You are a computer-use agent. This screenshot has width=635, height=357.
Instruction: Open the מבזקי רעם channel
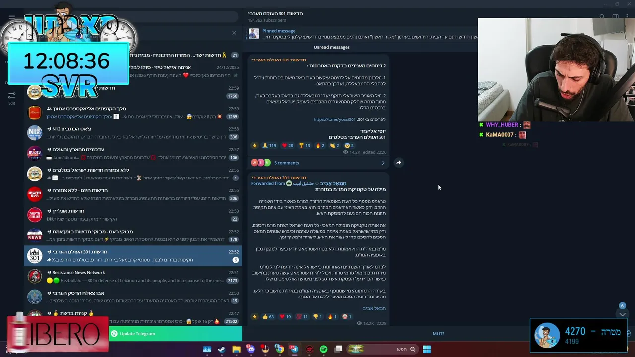[133, 235]
